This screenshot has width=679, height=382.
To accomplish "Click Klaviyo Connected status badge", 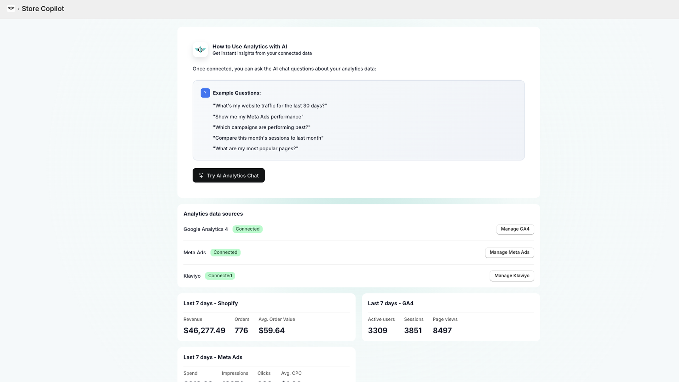I will tap(220, 276).
